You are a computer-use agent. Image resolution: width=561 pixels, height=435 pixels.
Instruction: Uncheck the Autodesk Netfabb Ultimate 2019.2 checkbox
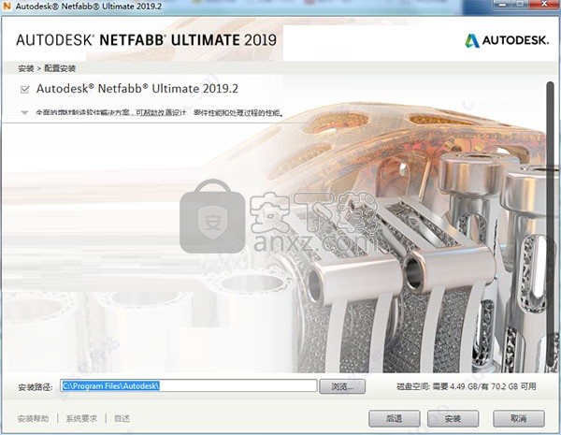[x=24, y=89]
